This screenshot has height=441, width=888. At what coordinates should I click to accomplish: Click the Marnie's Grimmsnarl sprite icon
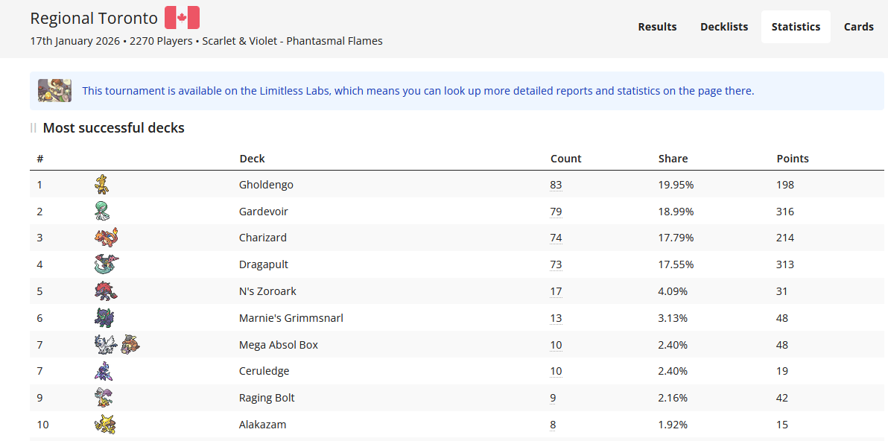coord(103,317)
